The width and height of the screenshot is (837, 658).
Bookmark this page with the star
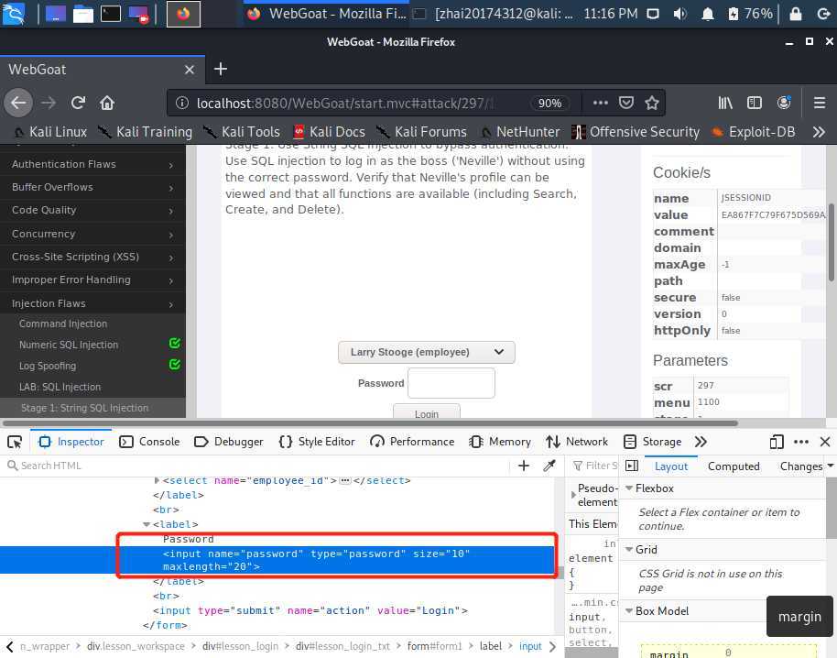tap(652, 103)
